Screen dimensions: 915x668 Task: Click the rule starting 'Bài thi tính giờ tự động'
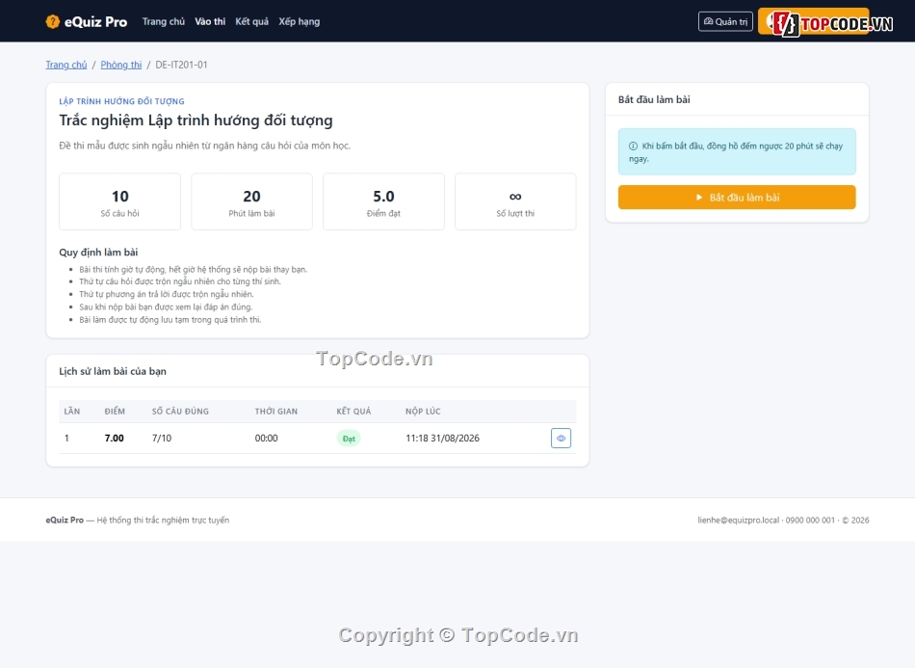pos(194,269)
